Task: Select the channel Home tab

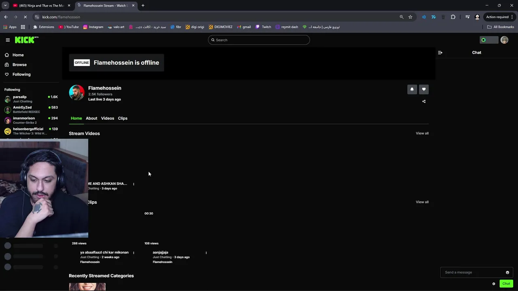Action: point(76,118)
